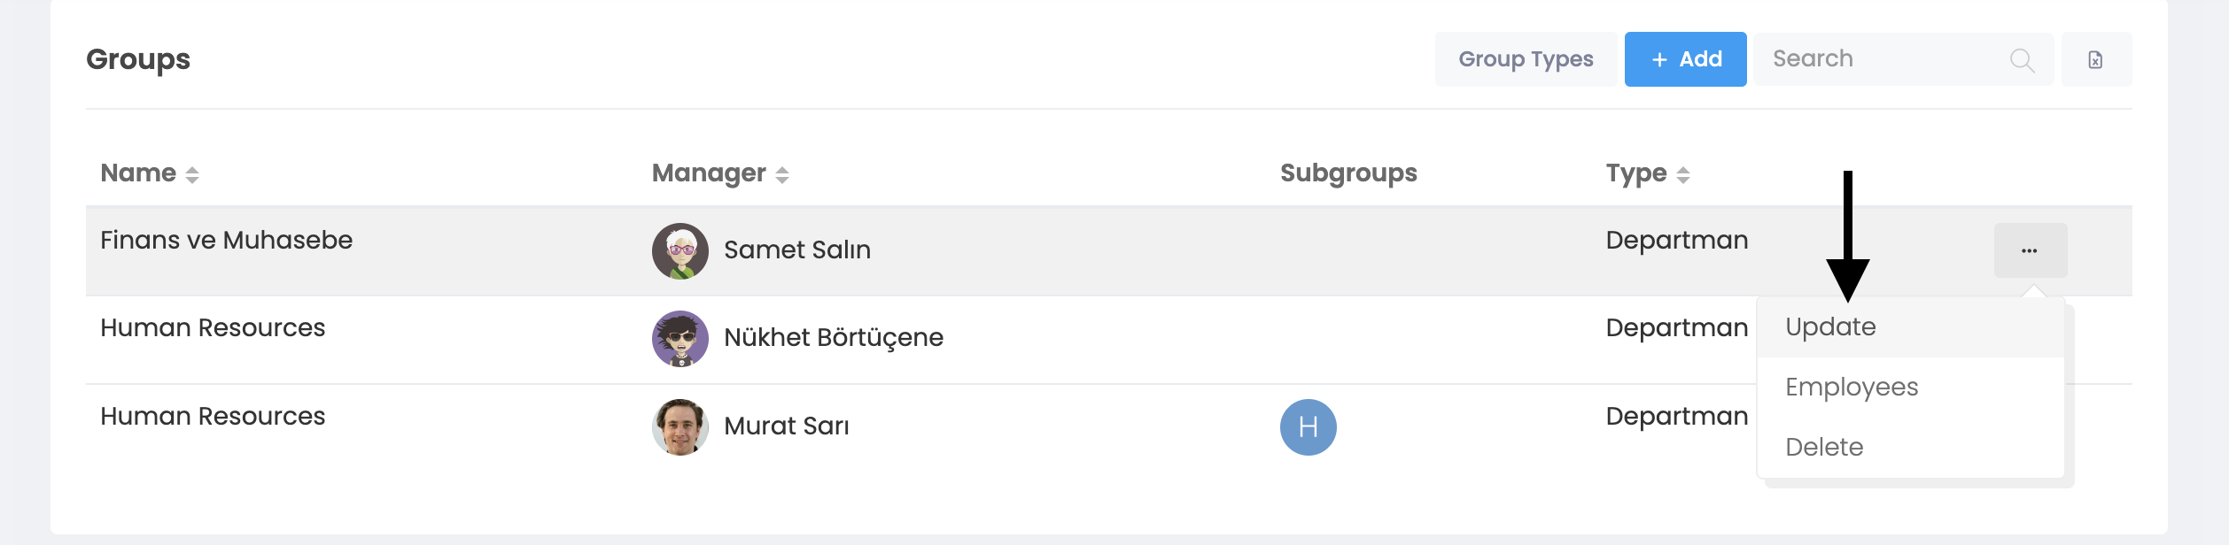This screenshot has height=545, width=2229.
Task: Click the Group Types button
Action: coord(1526,59)
